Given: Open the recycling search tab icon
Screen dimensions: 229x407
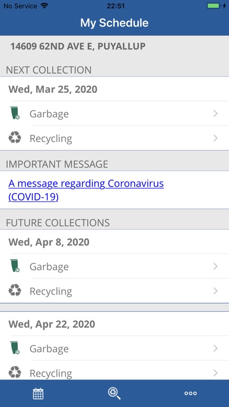Looking at the screenshot, I should pyautogui.click(x=114, y=393).
